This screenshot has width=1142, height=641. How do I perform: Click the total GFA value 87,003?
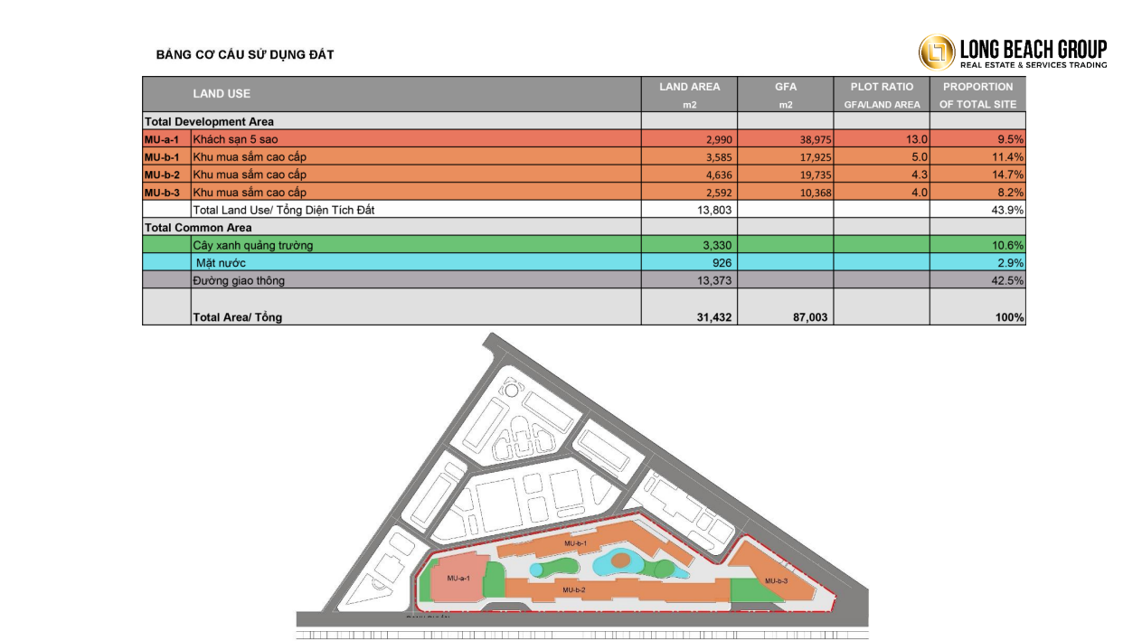(808, 317)
